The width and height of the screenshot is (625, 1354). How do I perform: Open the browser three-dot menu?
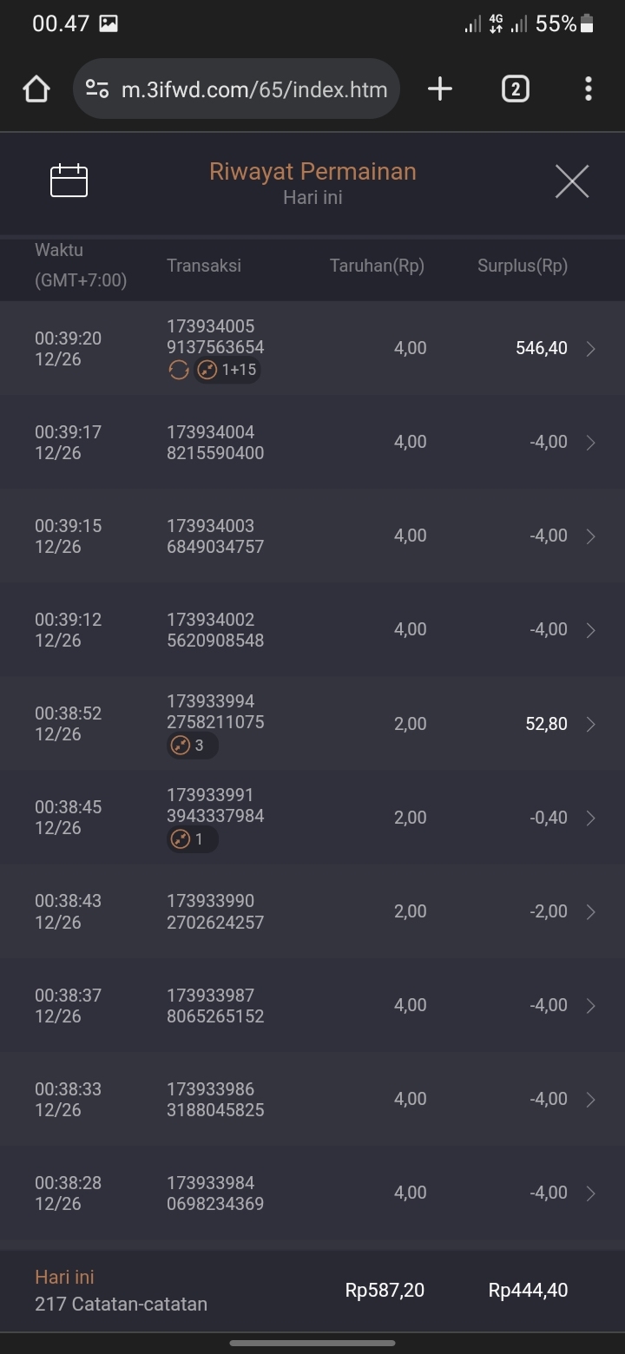(x=589, y=89)
